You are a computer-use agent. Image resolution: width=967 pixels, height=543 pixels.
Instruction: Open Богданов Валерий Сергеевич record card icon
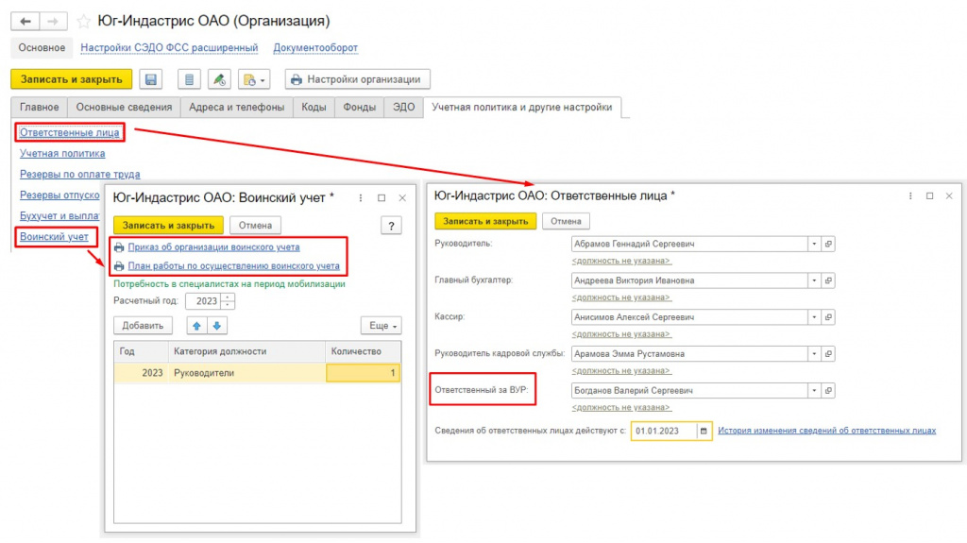tap(828, 391)
